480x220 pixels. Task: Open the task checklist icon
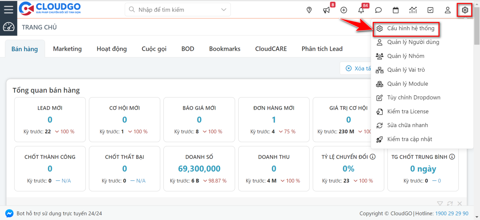(x=431, y=10)
